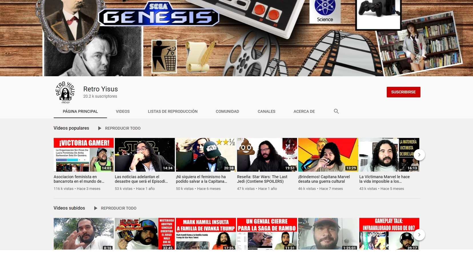
Task: Open title La Víctimana Marvel le hace
Action: pyautogui.click(x=384, y=179)
